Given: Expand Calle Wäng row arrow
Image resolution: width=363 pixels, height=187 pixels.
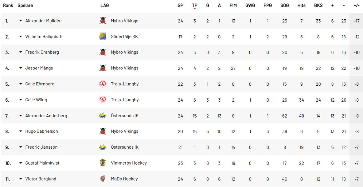Looking at the screenshot, I should (x=21, y=100).
